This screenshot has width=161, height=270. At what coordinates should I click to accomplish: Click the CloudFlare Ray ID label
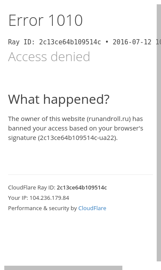pos(32,187)
